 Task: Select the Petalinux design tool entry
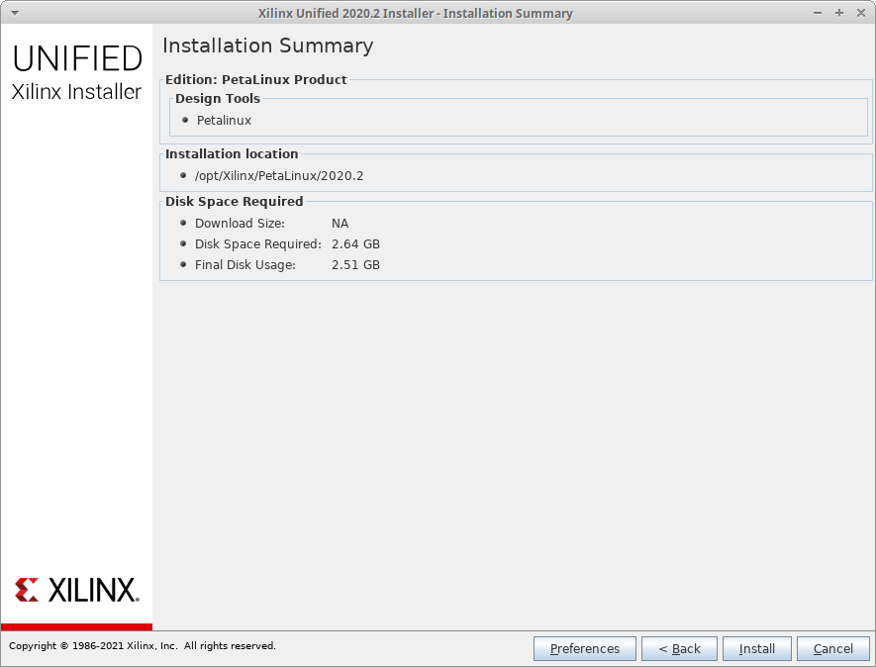tap(224, 121)
